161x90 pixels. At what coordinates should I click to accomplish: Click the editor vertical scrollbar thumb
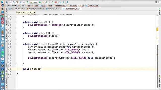click(x=157, y=66)
